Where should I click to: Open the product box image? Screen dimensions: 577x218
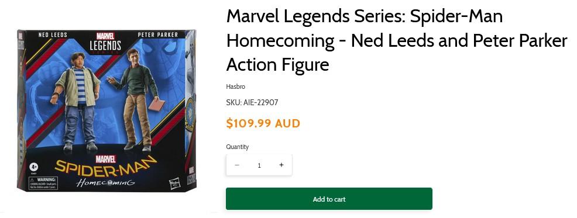pyautogui.click(x=107, y=110)
